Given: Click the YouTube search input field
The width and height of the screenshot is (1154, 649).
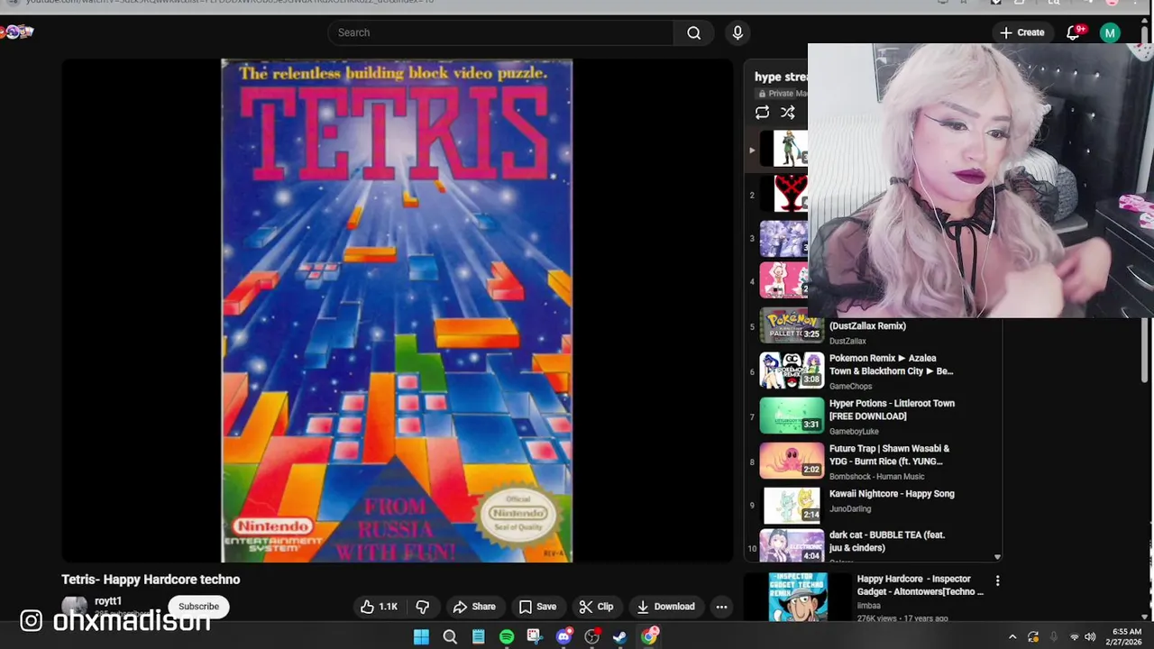Looking at the screenshot, I should (500, 32).
